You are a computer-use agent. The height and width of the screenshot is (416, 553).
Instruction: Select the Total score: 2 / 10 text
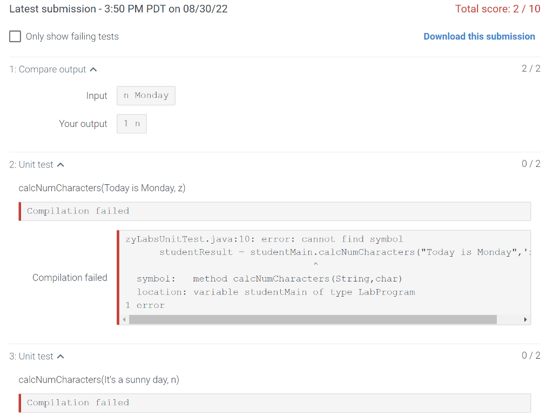point(497,9)
